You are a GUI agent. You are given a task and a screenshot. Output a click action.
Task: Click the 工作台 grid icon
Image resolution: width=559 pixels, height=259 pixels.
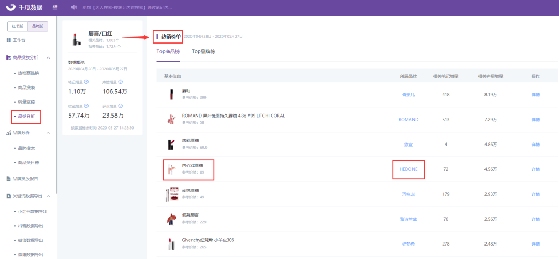[x=9, y=40]
